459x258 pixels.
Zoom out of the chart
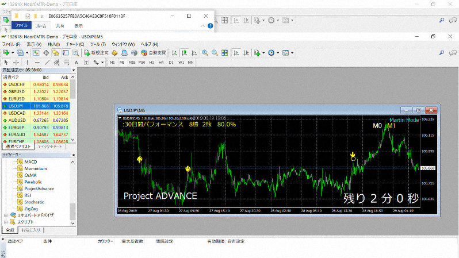coord(215,53)
